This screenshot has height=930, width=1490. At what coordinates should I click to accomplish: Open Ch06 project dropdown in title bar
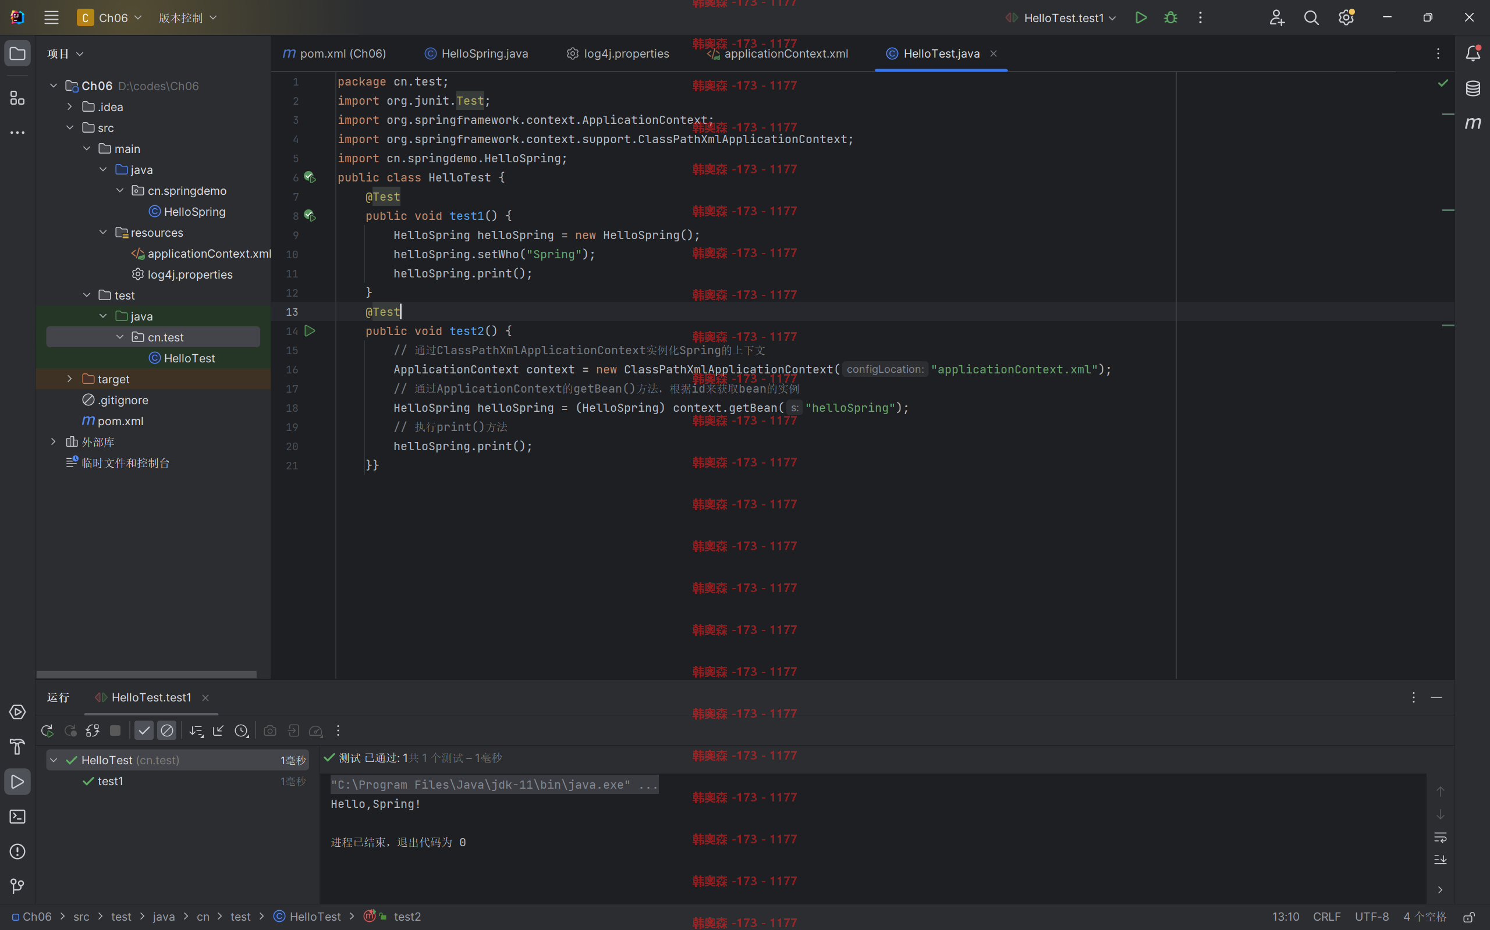[109, 18]
